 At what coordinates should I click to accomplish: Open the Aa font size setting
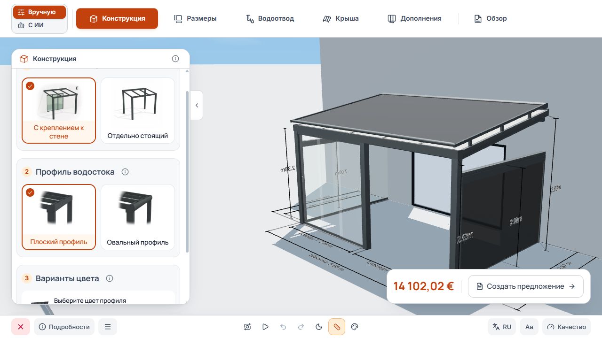529,327
